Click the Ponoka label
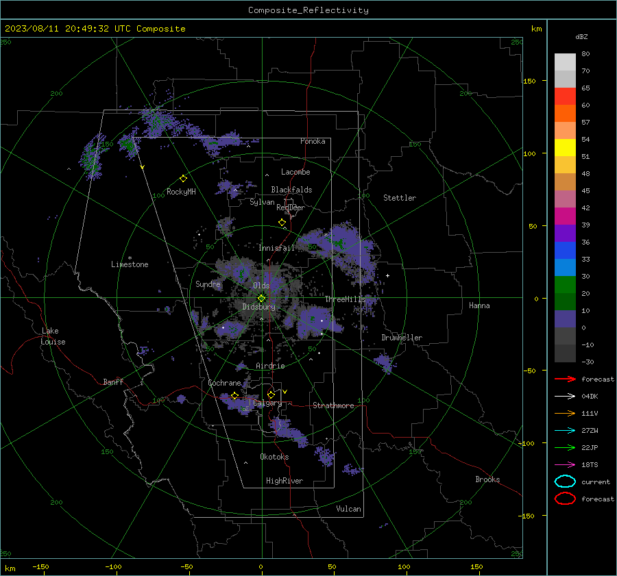 313,141
